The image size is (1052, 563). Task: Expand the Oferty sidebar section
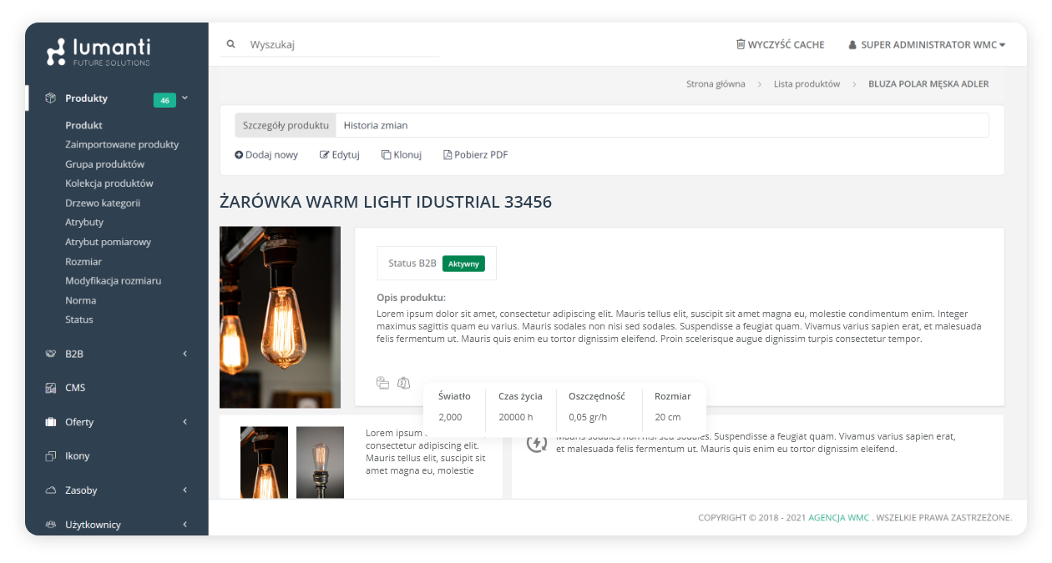[185, 422]
